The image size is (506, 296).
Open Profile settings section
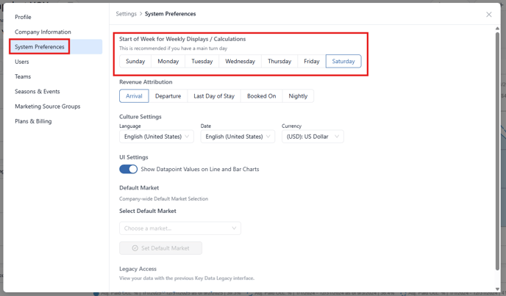tap(23, 17)
